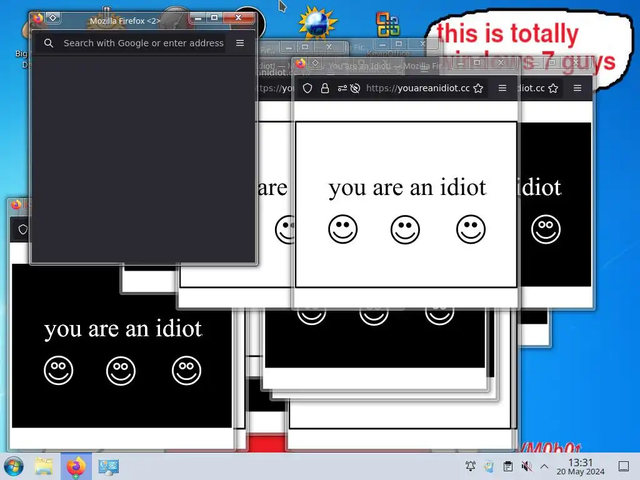The width and height of the screenshot is (640, 480).
Task: Open the sun globe desktop icon
Action: tap(318, 24)
